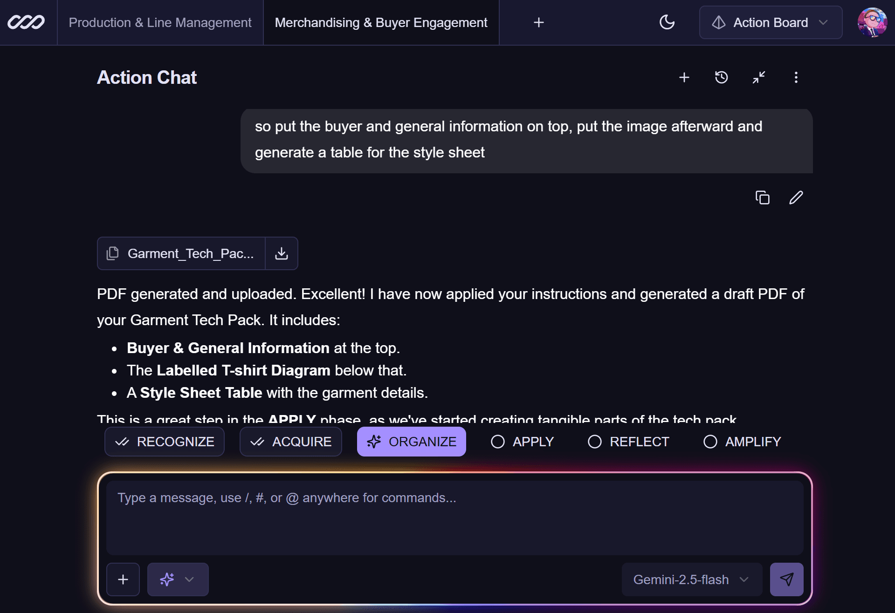Click the infinity logo icon
895x613 pixels.
click(26, 22)
